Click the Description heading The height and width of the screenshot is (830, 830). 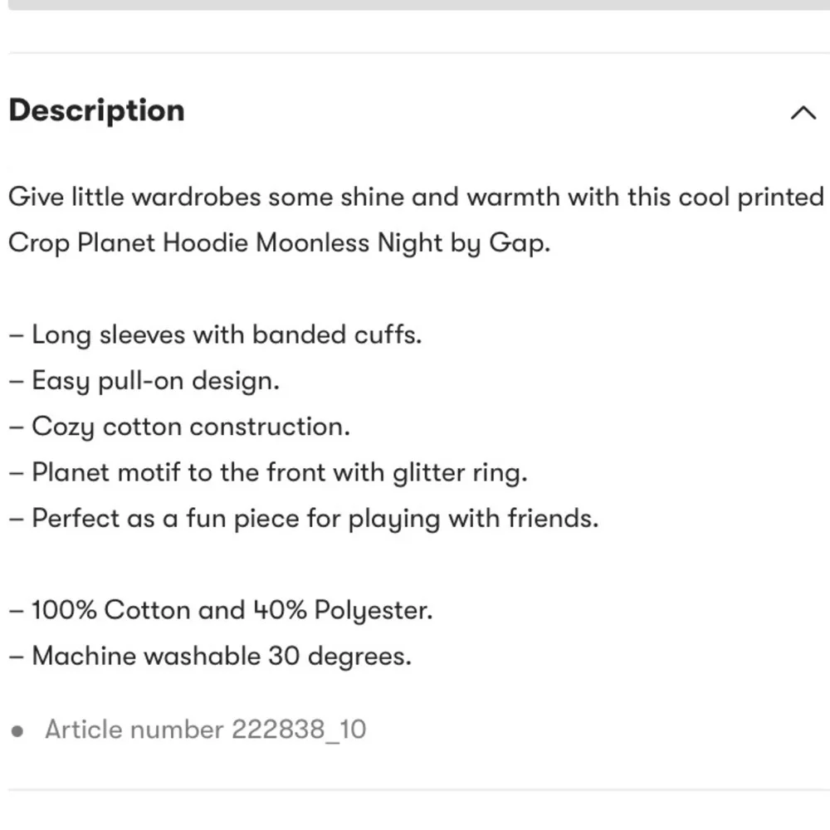97,110
